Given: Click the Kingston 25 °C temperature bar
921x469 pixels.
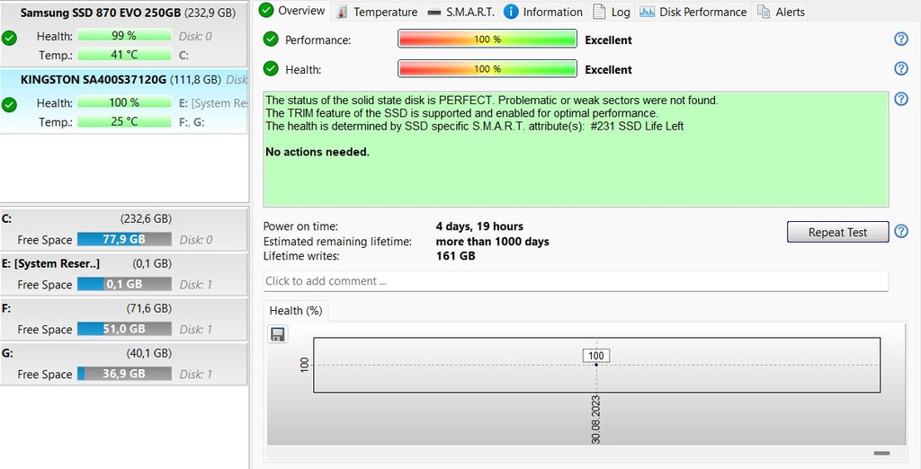Looking at the screenshot, I should point(124,121).
